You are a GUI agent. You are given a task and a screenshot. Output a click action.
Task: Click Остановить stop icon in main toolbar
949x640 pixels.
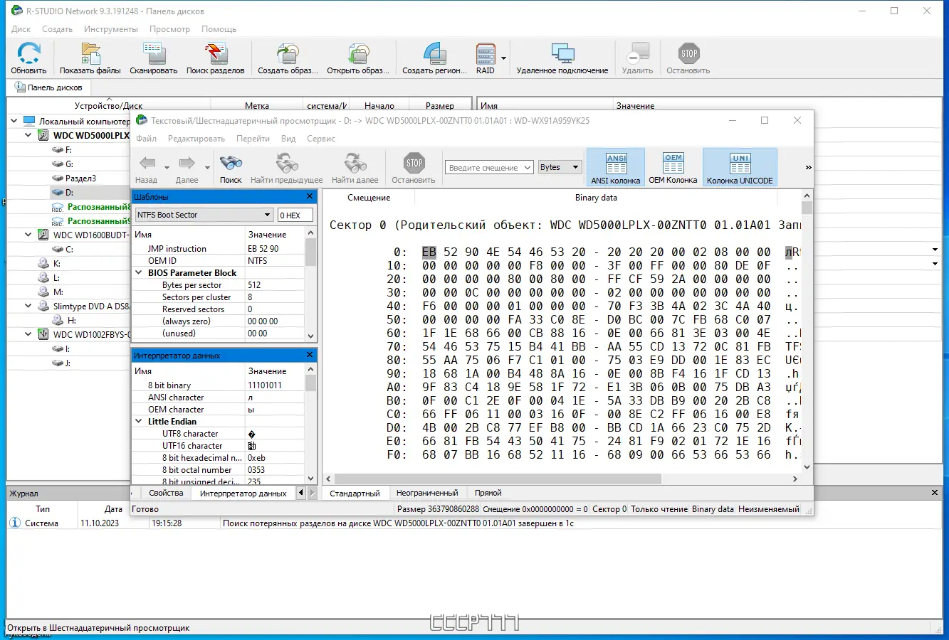[x=688, y=54]
